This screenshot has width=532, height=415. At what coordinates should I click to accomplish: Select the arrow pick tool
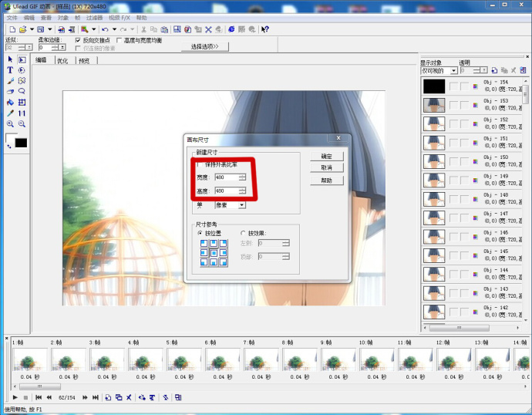(10, 59)
